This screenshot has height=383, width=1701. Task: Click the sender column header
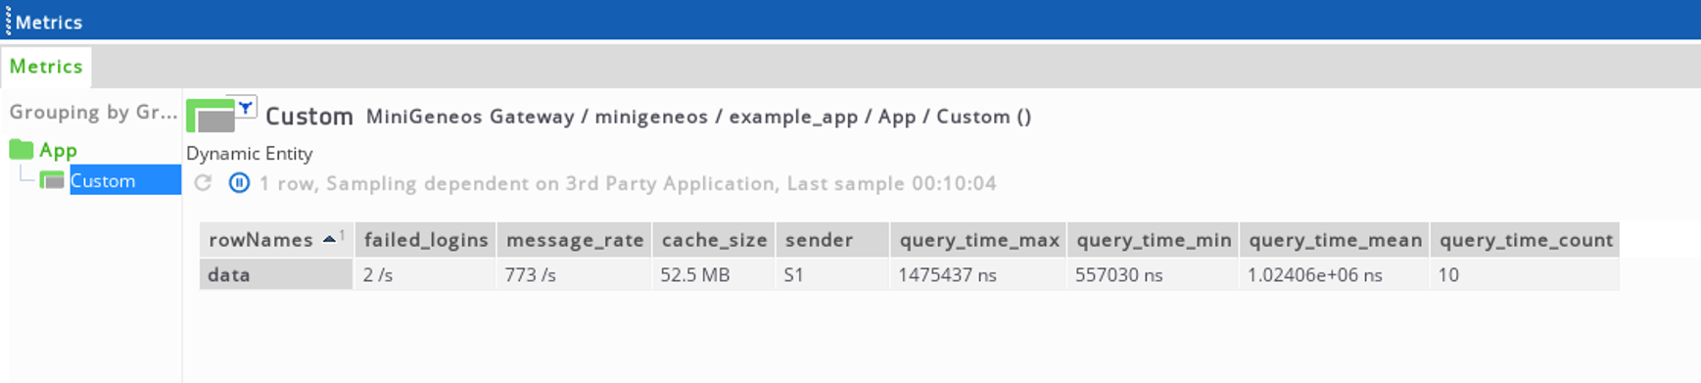[x=832, y=240]
